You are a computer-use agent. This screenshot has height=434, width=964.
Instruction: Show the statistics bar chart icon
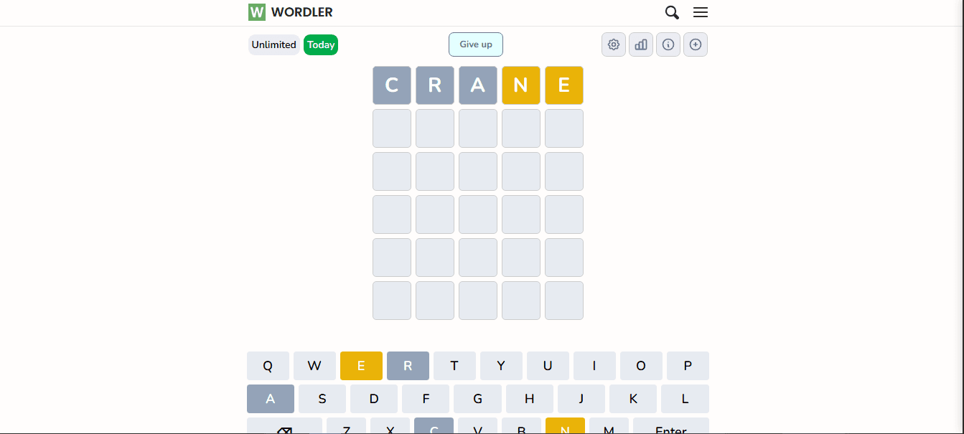pyautogui.click(x=641, y=44)
